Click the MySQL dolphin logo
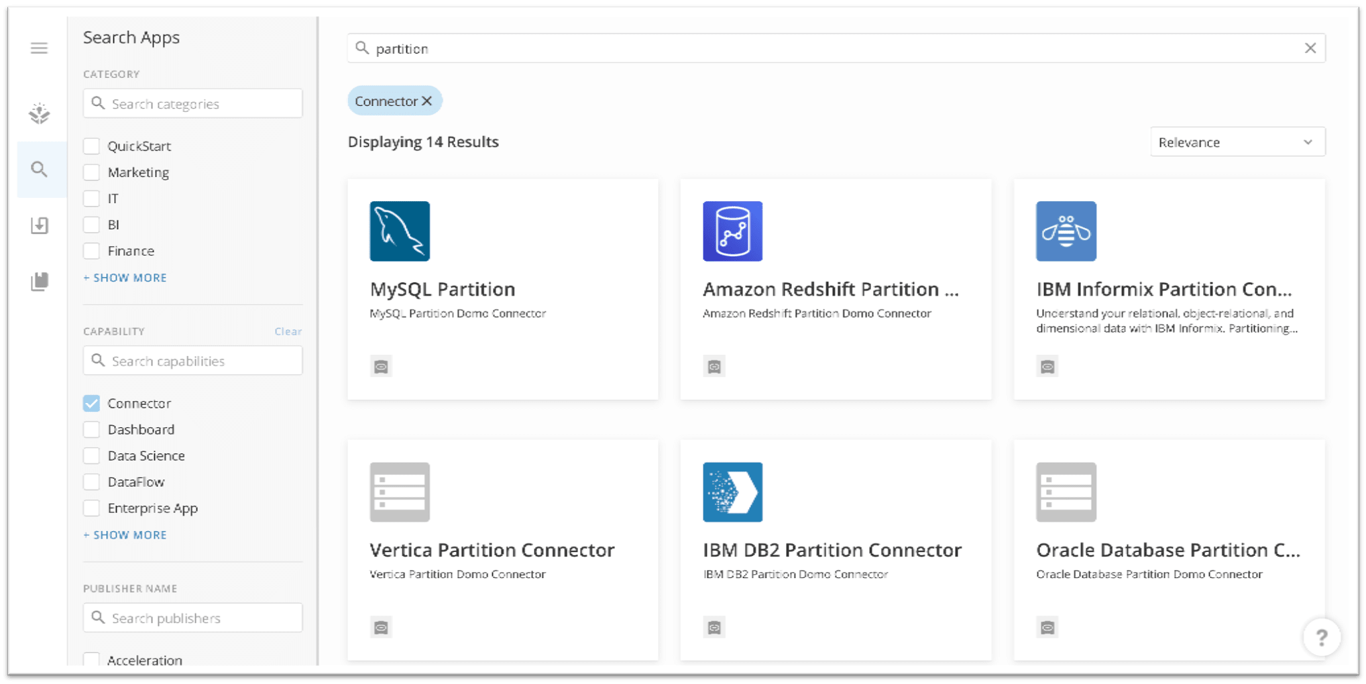 click(400, 231)
